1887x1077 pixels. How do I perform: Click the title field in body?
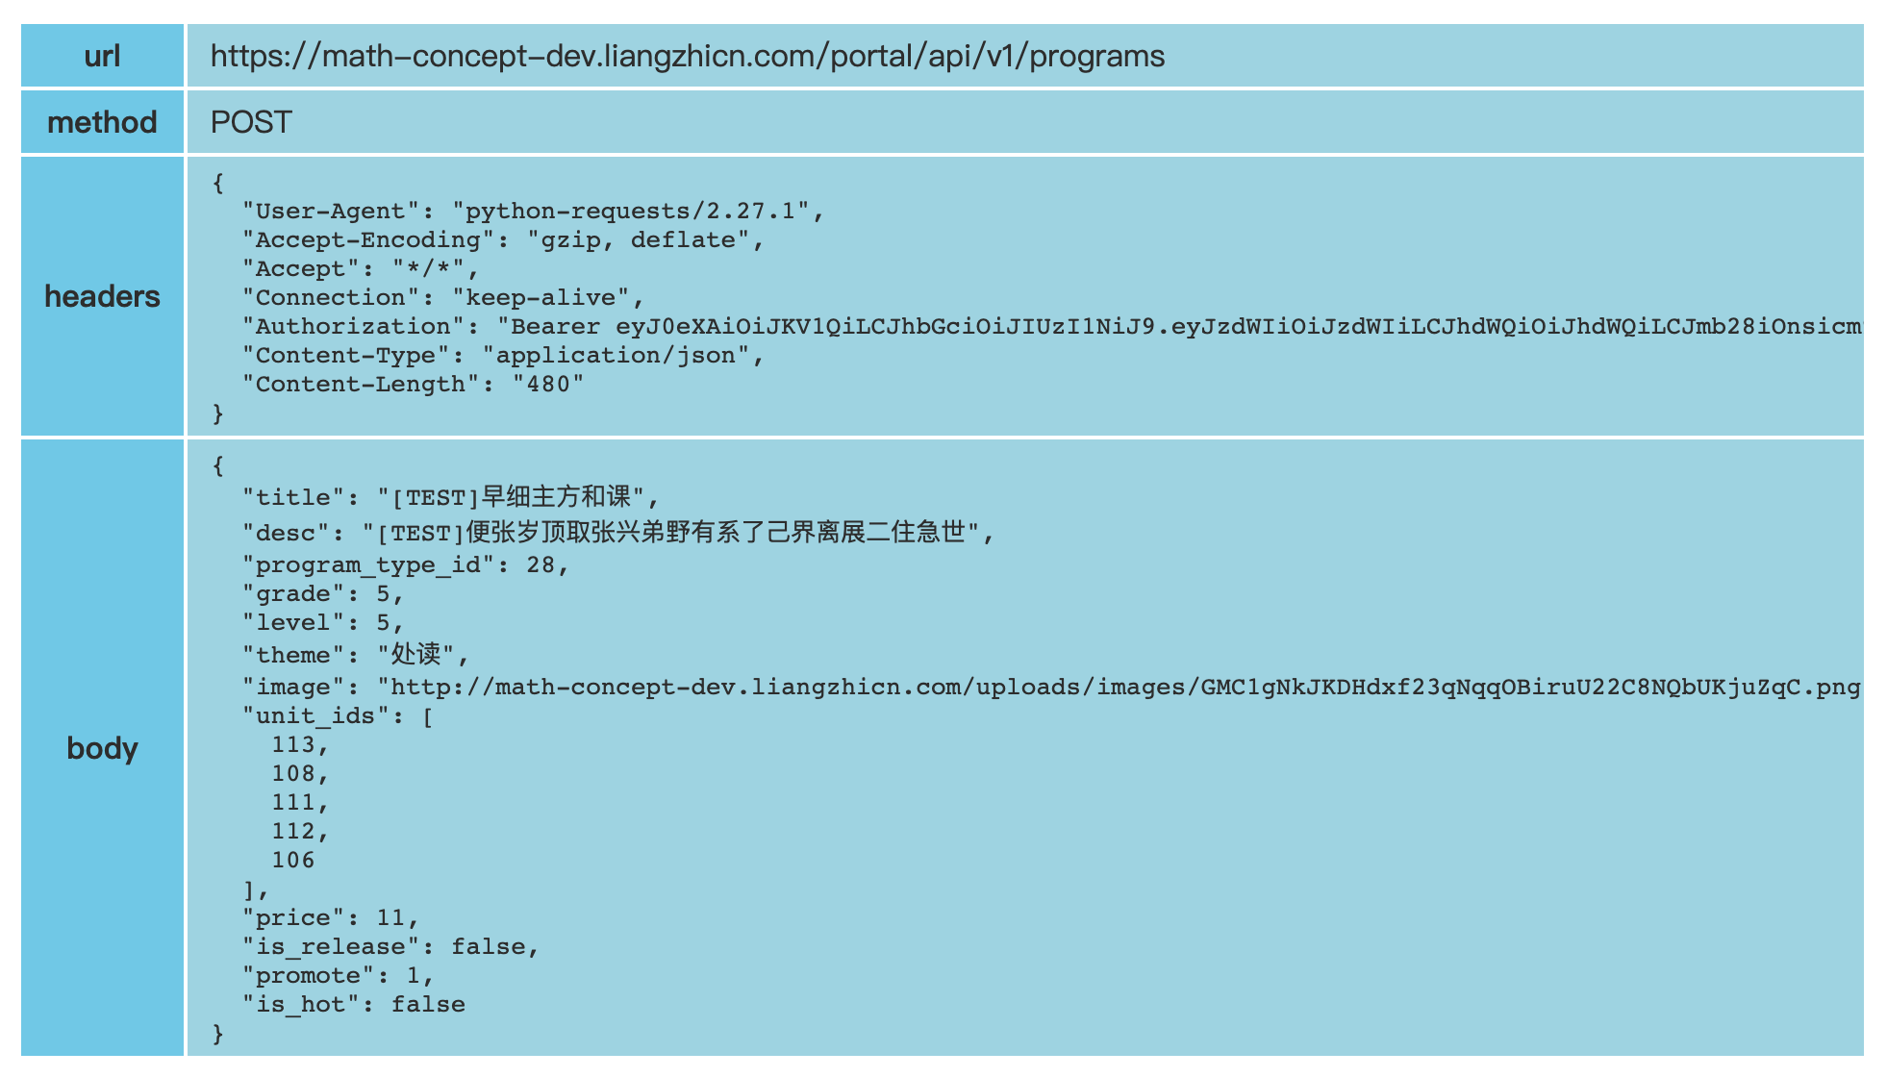(x=451, y=497)
